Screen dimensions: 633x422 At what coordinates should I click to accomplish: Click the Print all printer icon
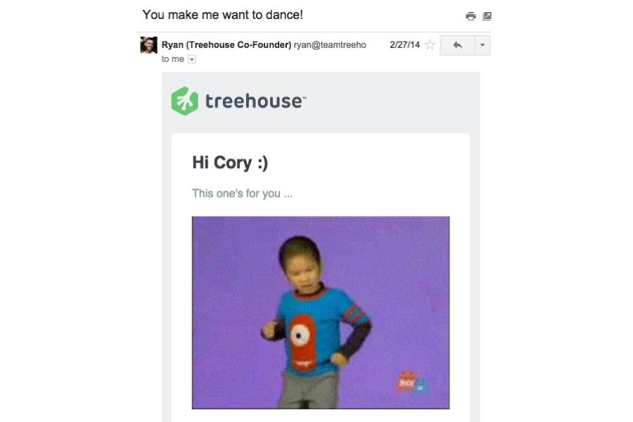coord(471,16)
